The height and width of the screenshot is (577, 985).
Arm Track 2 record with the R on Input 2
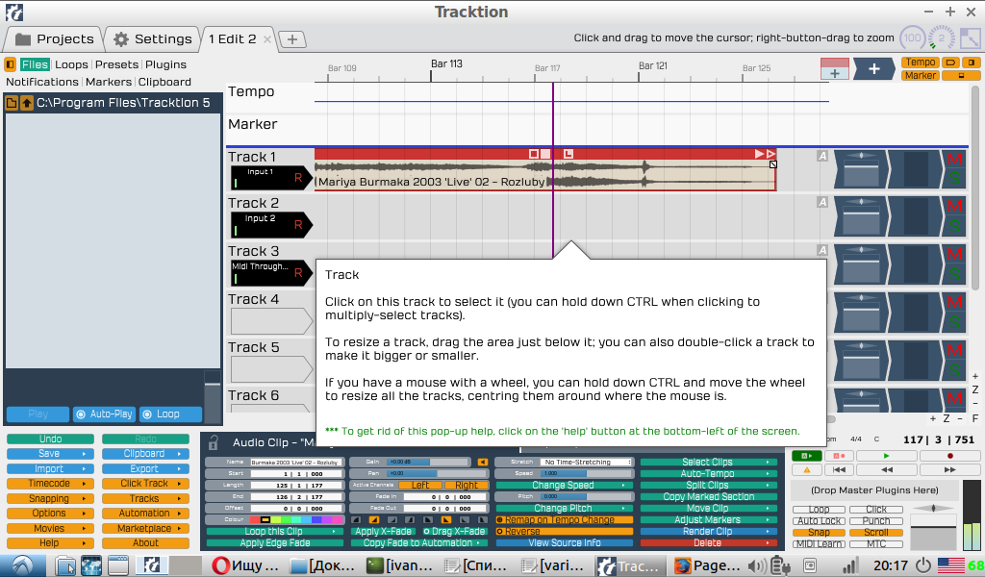(298, 225)
